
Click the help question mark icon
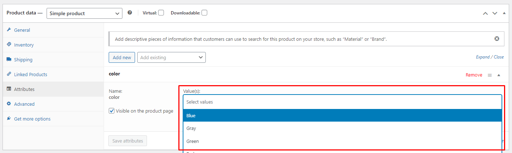coord(130,13)
